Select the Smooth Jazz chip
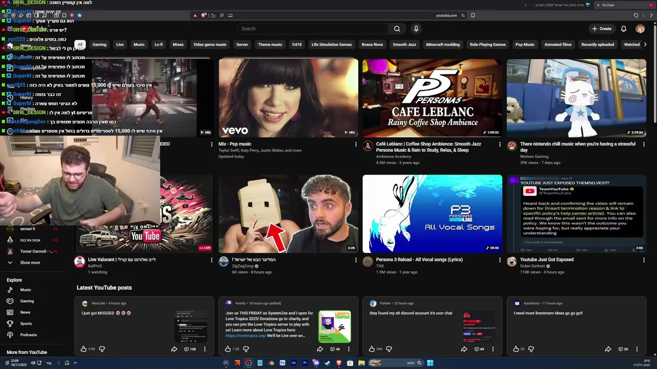 (x=404, y=45)
